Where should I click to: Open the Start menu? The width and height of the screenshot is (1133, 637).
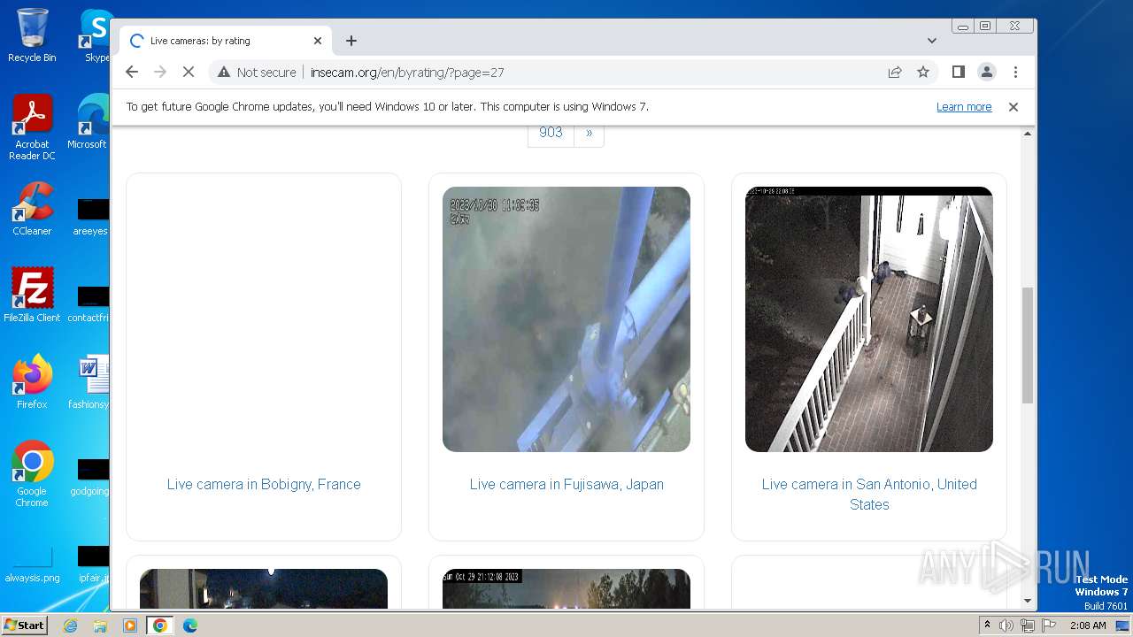click(24, 625)
